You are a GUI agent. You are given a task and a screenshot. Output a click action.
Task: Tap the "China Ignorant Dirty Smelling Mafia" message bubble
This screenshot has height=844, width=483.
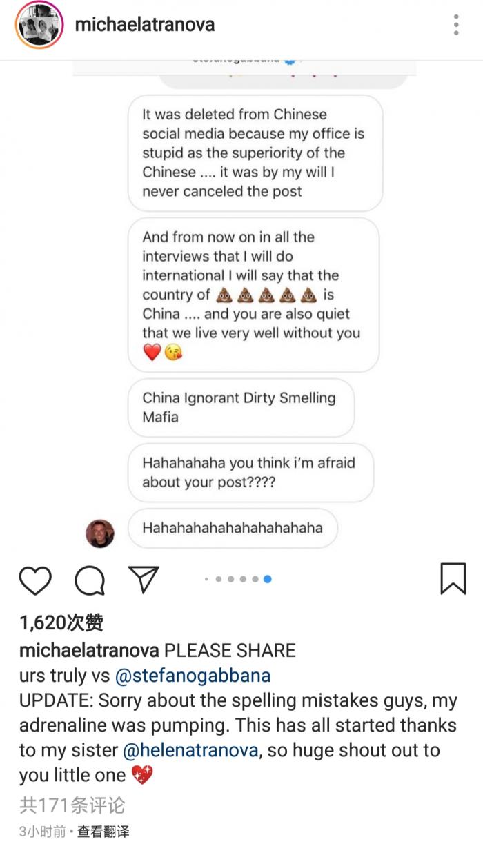241,407
